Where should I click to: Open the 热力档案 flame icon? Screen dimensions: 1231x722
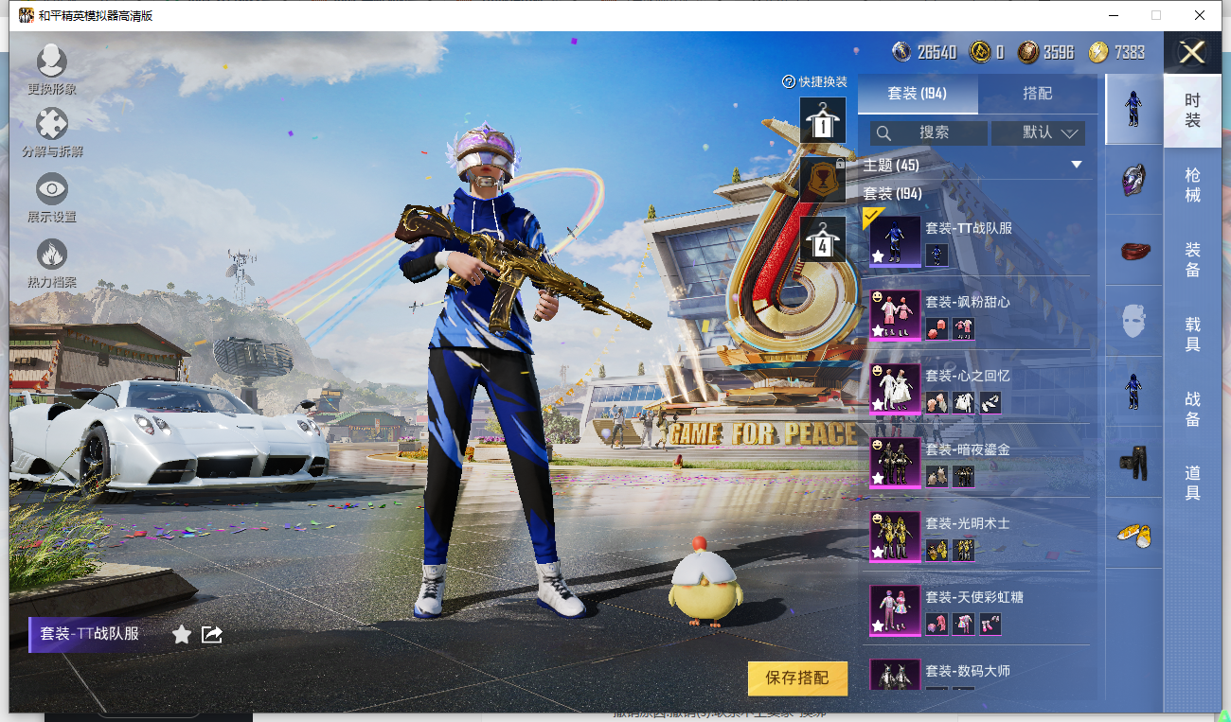[51, 255]
